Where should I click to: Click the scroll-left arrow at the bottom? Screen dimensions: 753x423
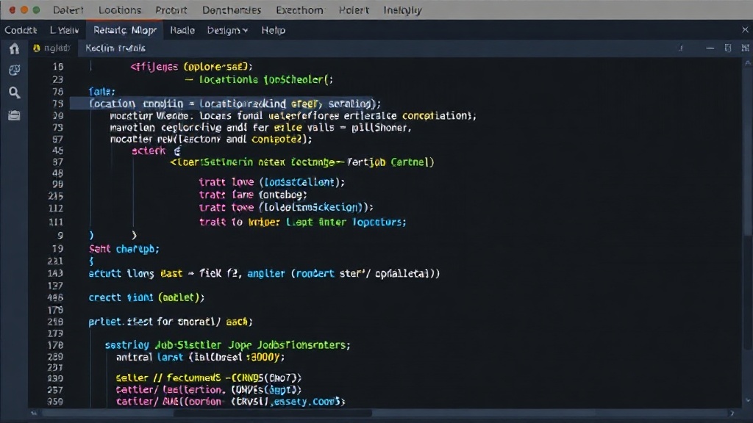34,413
